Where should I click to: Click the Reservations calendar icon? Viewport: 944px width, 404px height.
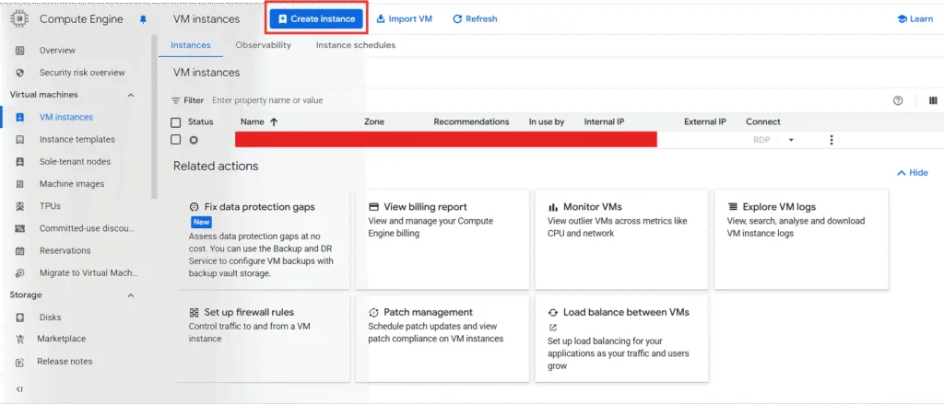coord(20,250)
